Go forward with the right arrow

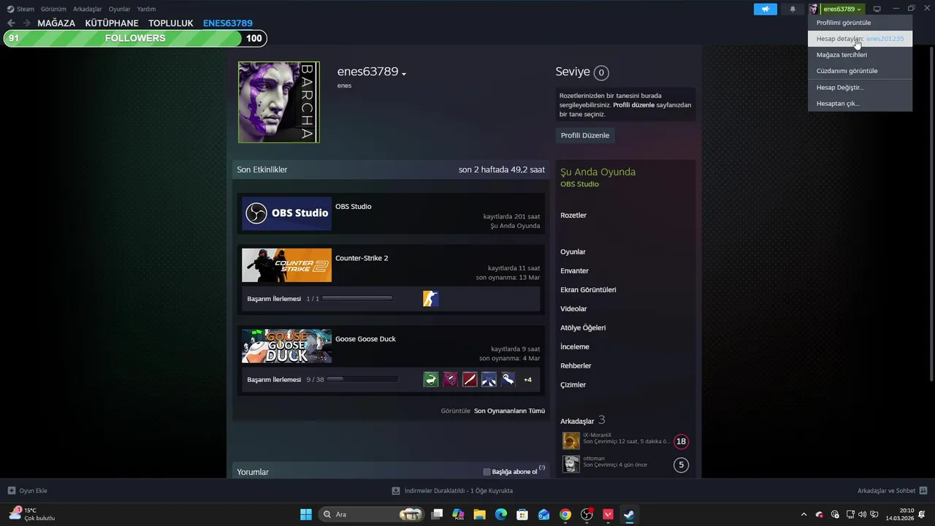click(x=26, y=23)
